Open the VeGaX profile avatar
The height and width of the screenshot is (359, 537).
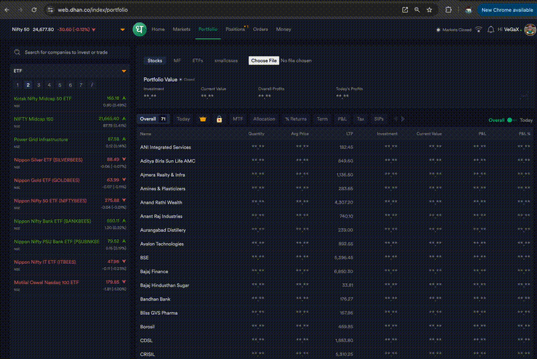pyautogui.click(x=530, y=29)
